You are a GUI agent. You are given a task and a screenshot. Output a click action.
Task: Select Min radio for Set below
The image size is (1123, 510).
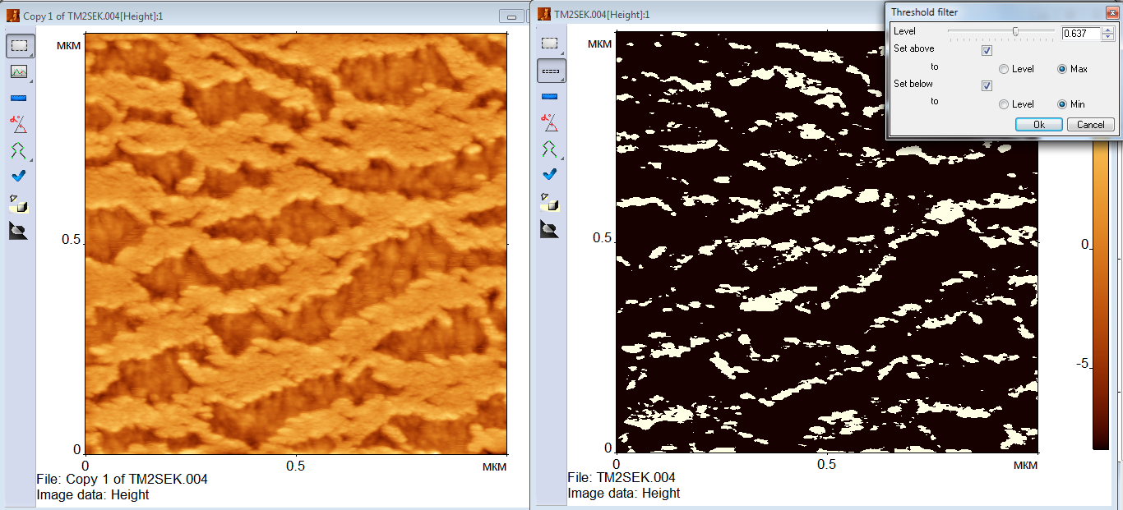[1062, 104]
